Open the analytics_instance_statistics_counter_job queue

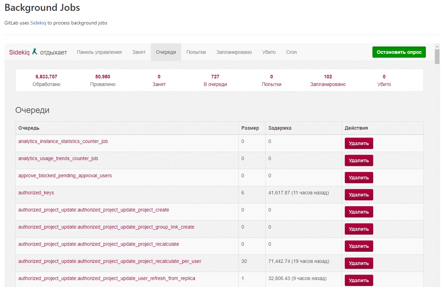63,141
